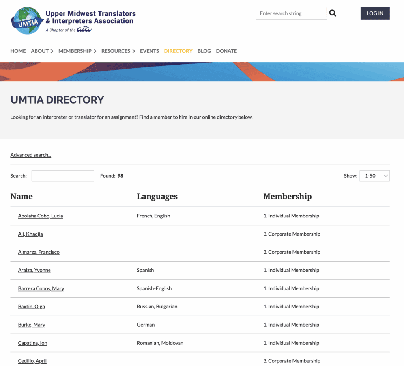Open Capatina, Ion's profile
404x366 pixels.
(32, 343)
